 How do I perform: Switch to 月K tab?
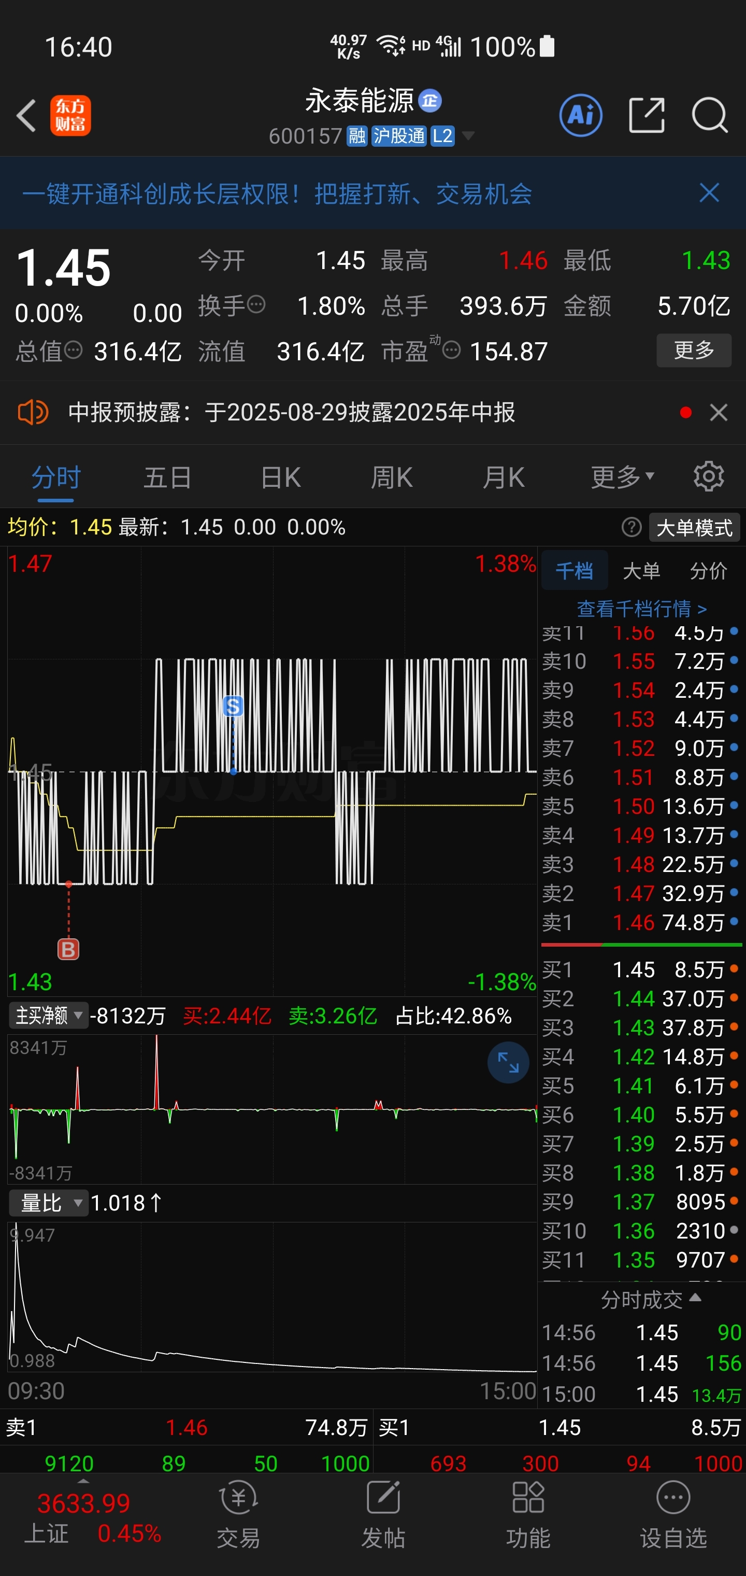503,476
